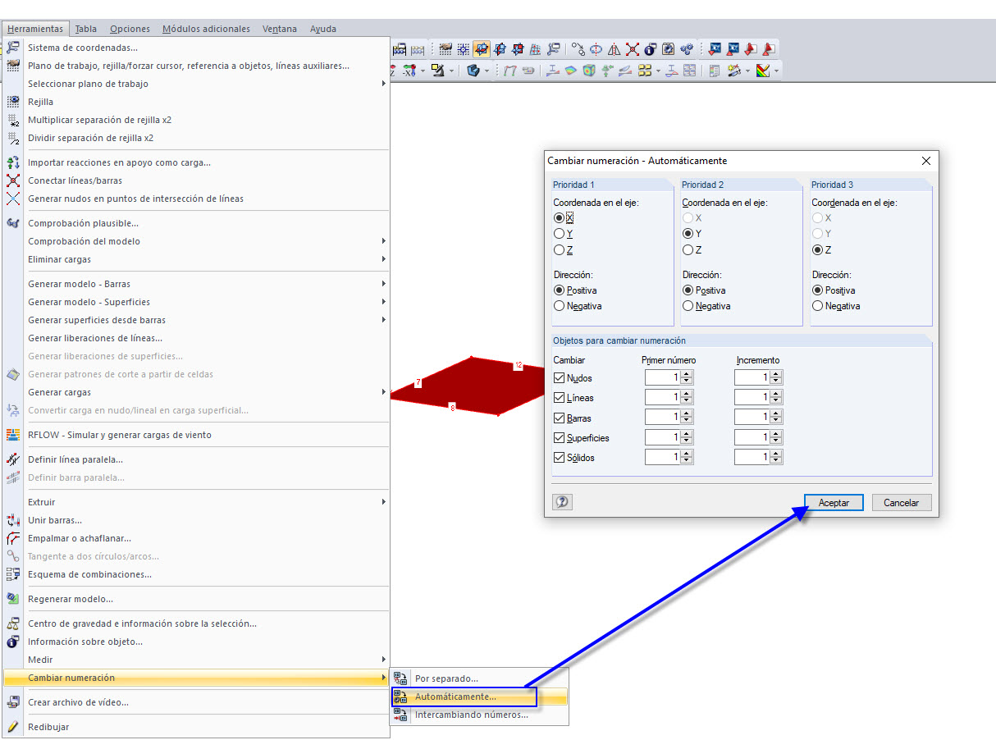Uncheck the Barras checkbox
Viewport: 996px width, 740px height.
[560, 418]
